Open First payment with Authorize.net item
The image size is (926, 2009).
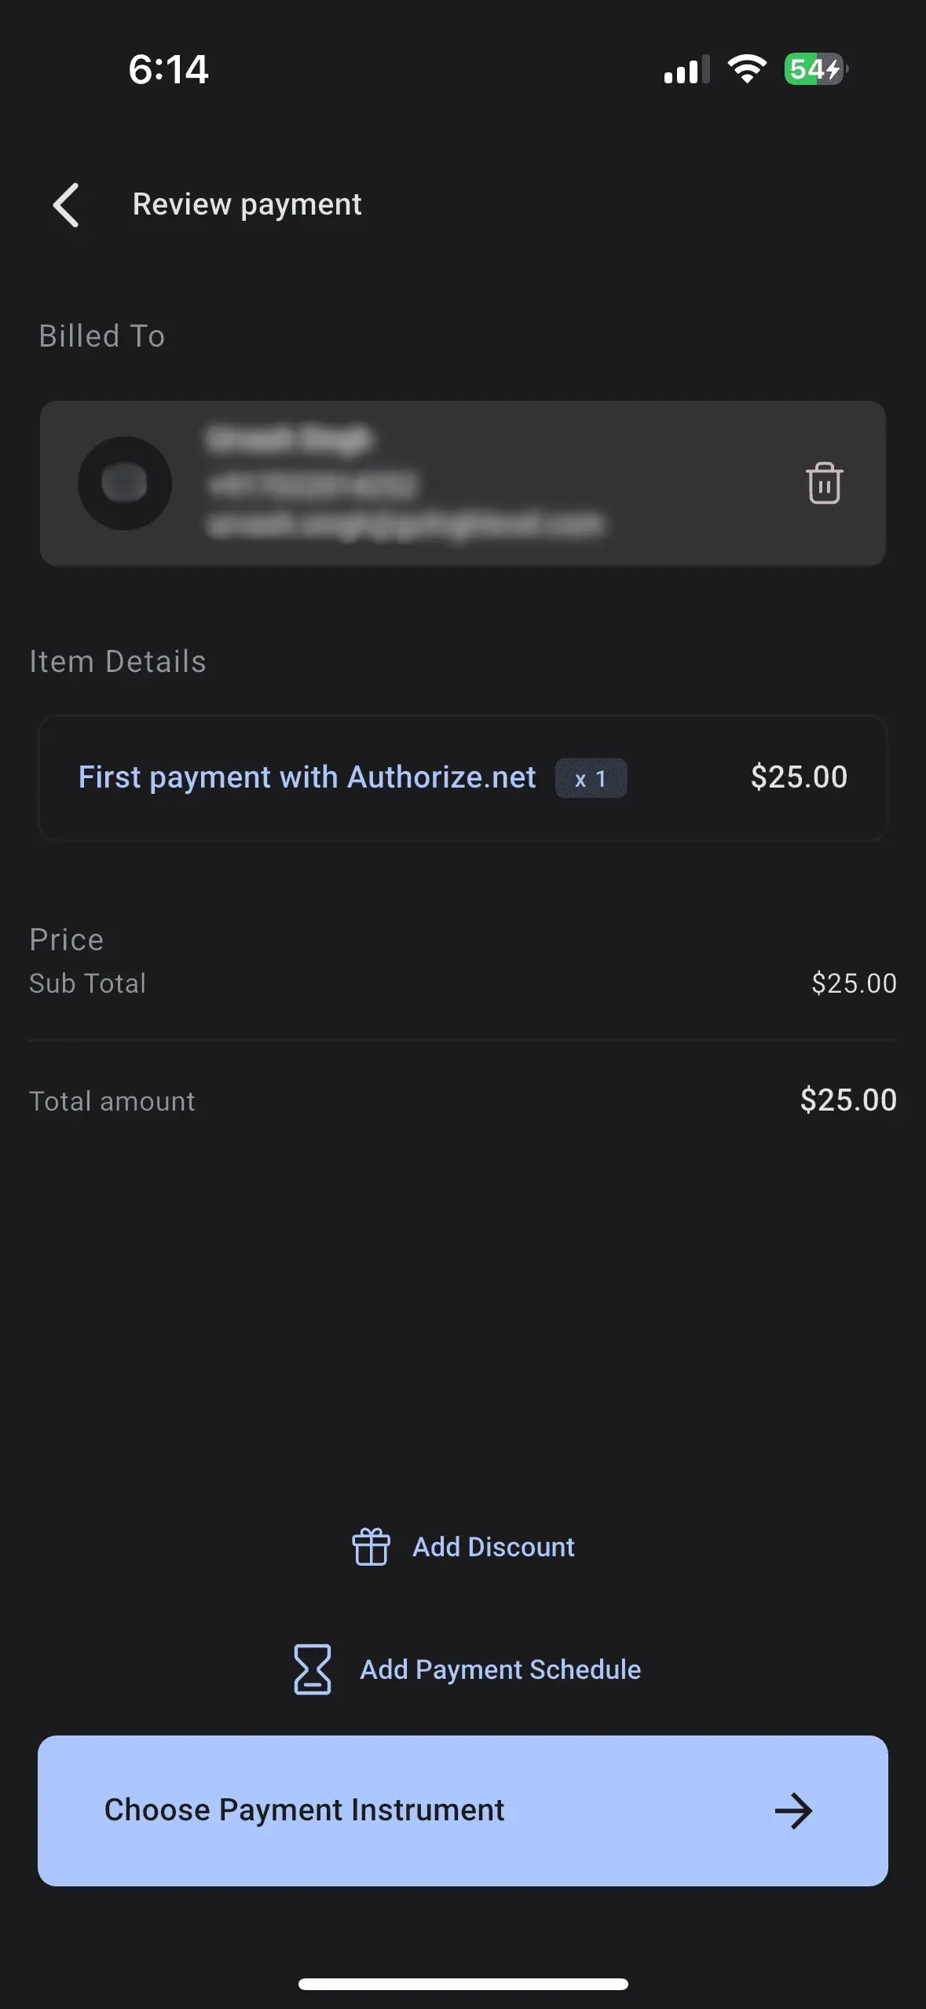307,777
